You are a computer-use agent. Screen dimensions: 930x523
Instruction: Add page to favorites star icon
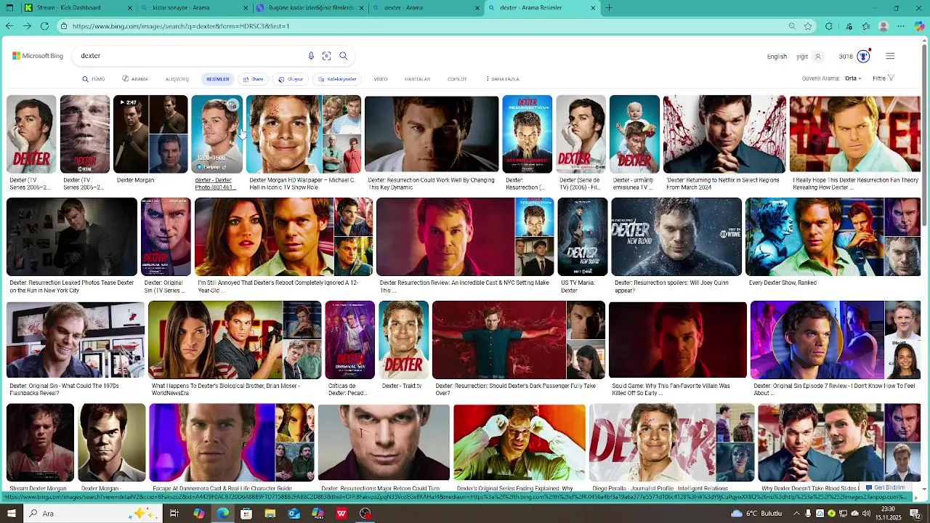point(808,26)
